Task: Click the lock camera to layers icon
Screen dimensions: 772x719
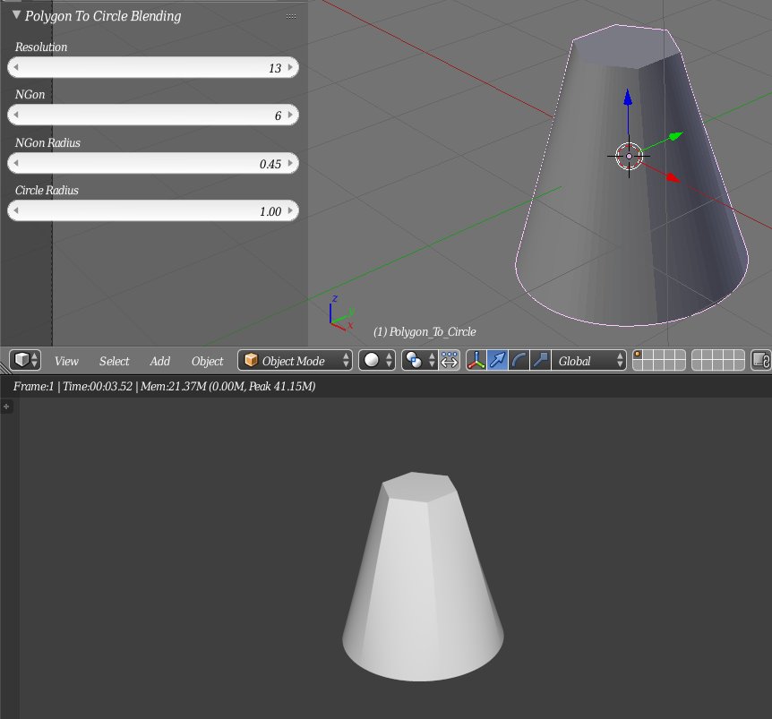Action: point(760,360)
